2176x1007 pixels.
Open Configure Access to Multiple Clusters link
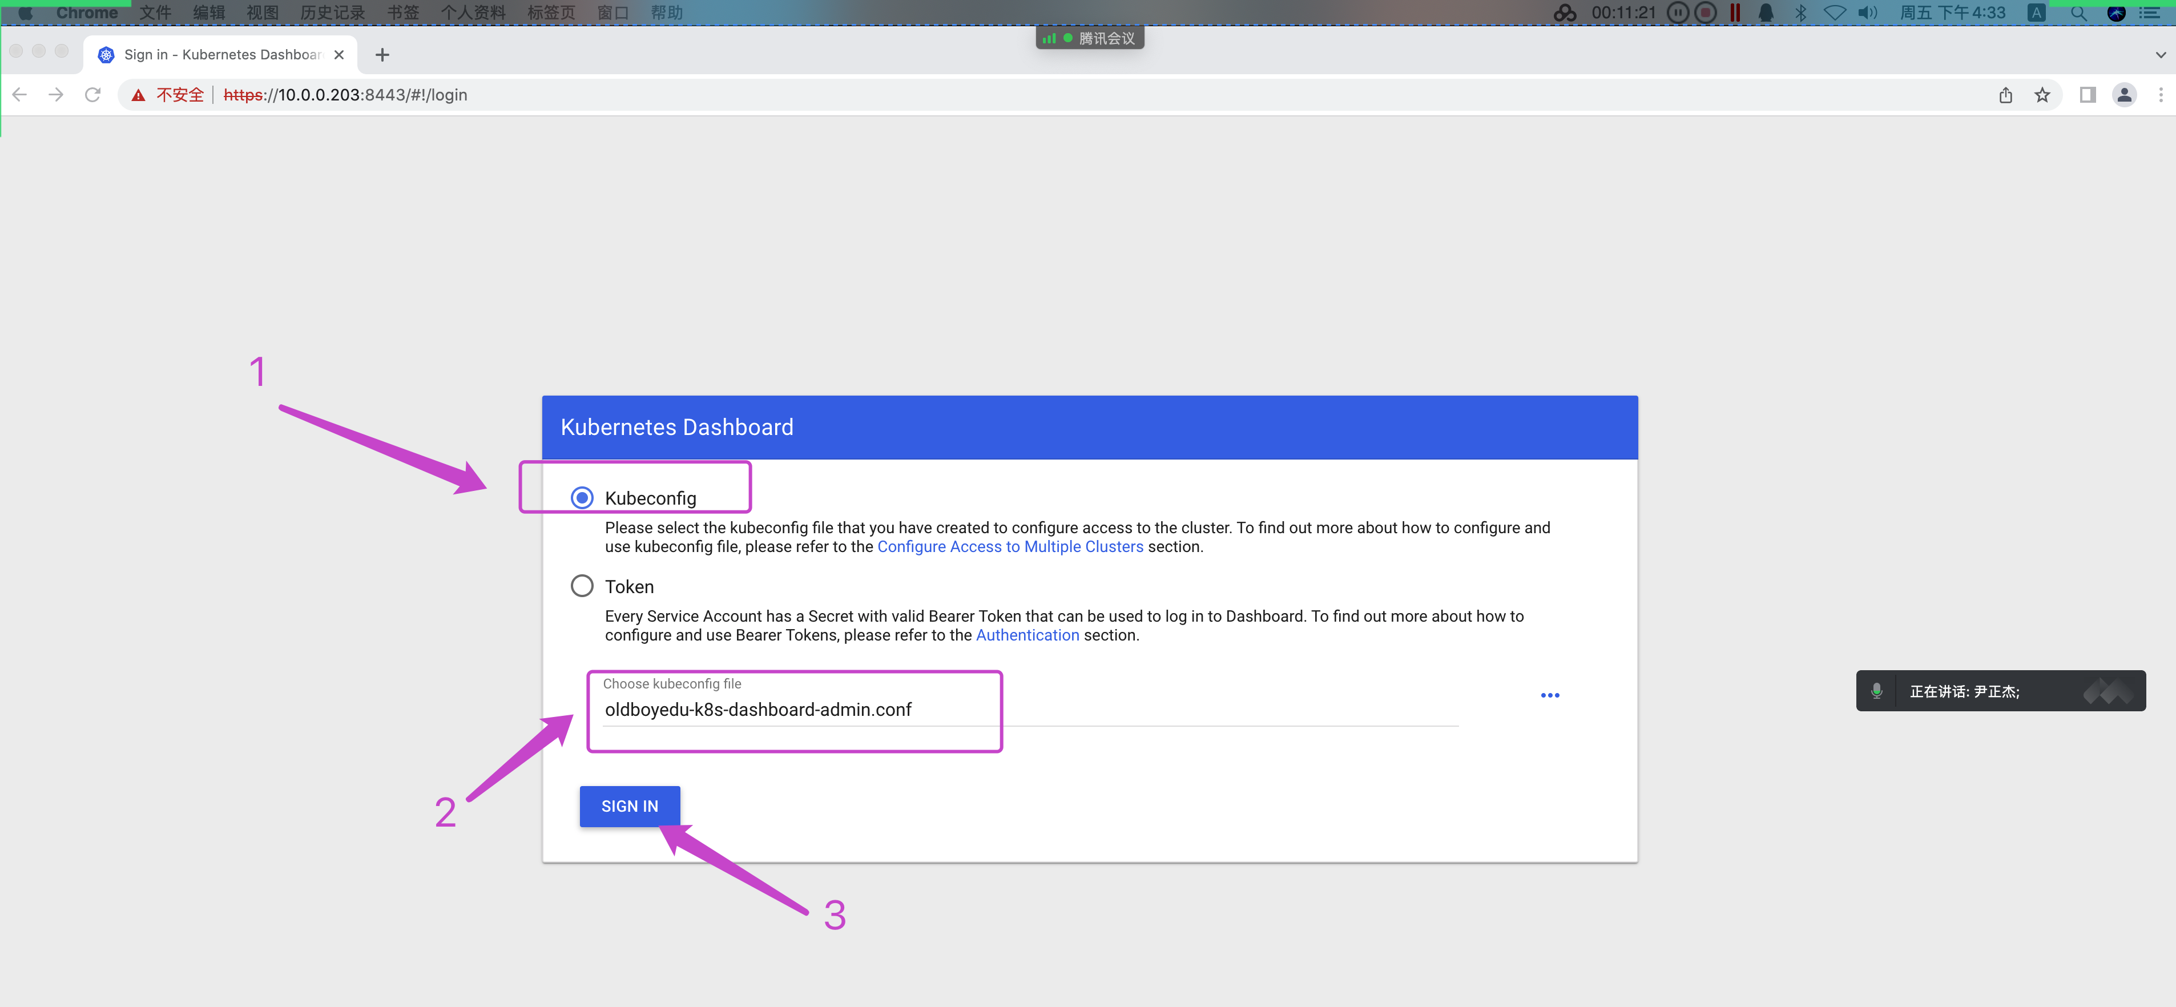(1009, 546)
